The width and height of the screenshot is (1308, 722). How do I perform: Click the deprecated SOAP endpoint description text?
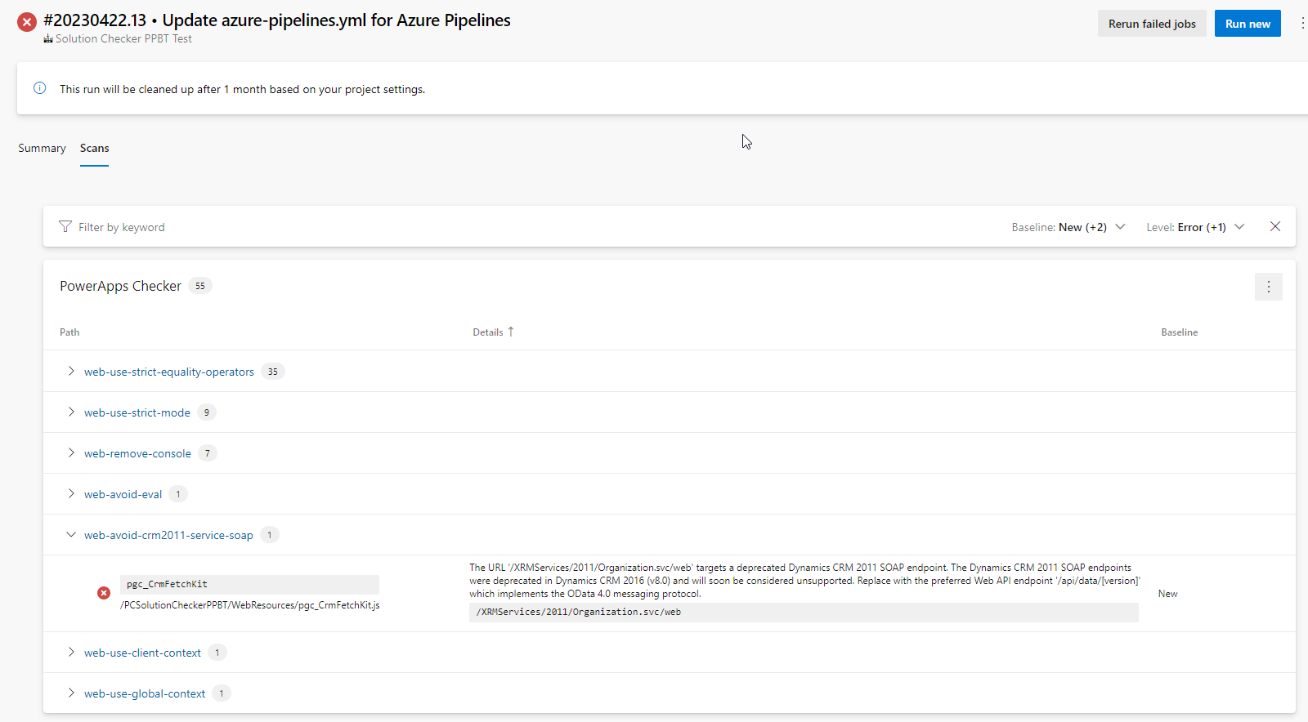pos(804,581)
